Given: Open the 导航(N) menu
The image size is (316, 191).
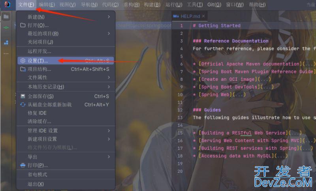Looking at the screenshot, I should tap(89, 5).
